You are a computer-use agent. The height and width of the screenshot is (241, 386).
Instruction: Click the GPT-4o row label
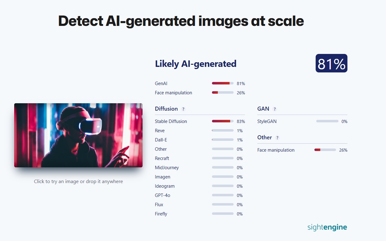tap(162, 195)
